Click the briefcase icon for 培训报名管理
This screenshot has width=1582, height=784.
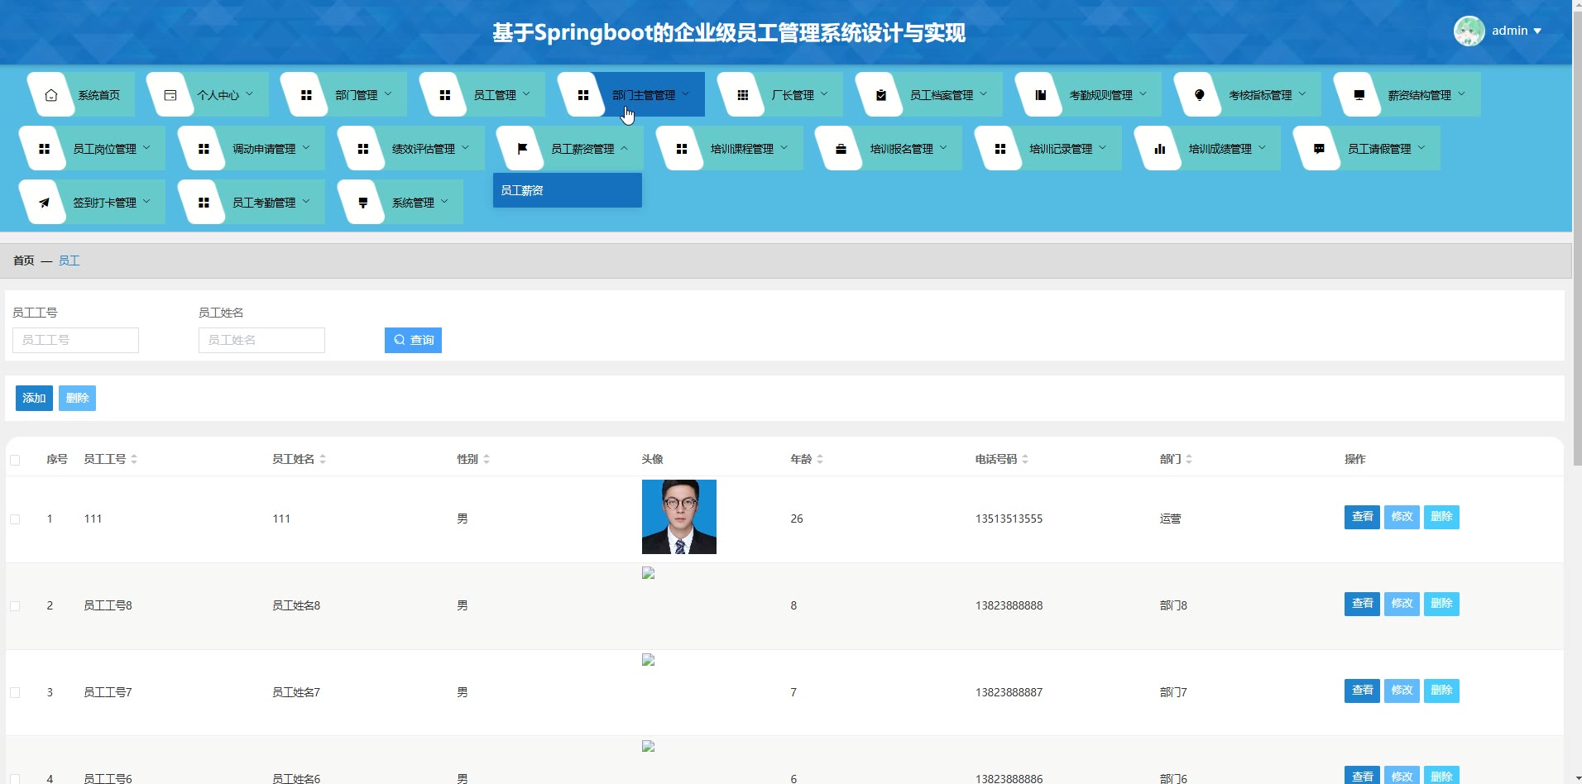pyautogui.click(x=841, y=149)
